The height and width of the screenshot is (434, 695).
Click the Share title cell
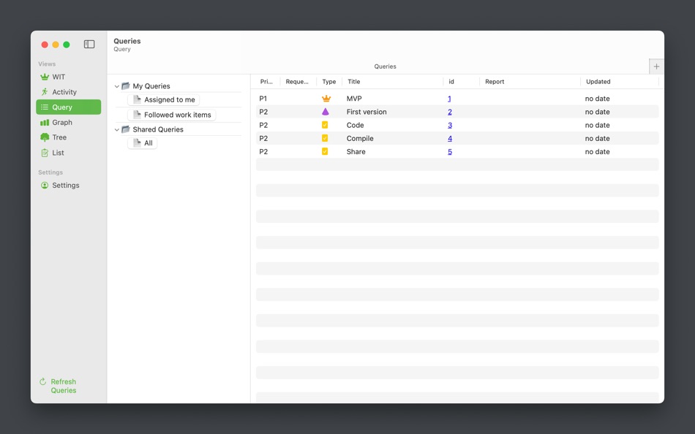[x=356, y=151]
